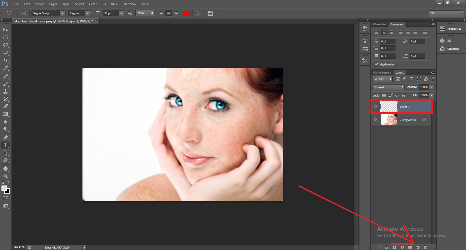The height and width of the screenshot is (250, 466).
Task: Uncheck the Hyphenate checkbox
Action: [377, 64]
